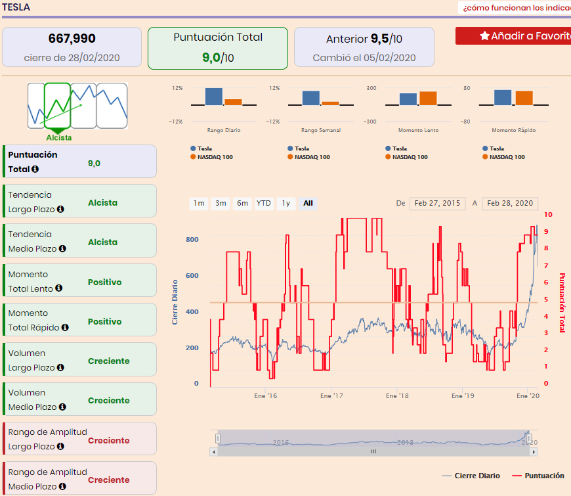
Task: Click NASDAQ orange bar in Momento Lento chart
Action: (x=428, y=99)
